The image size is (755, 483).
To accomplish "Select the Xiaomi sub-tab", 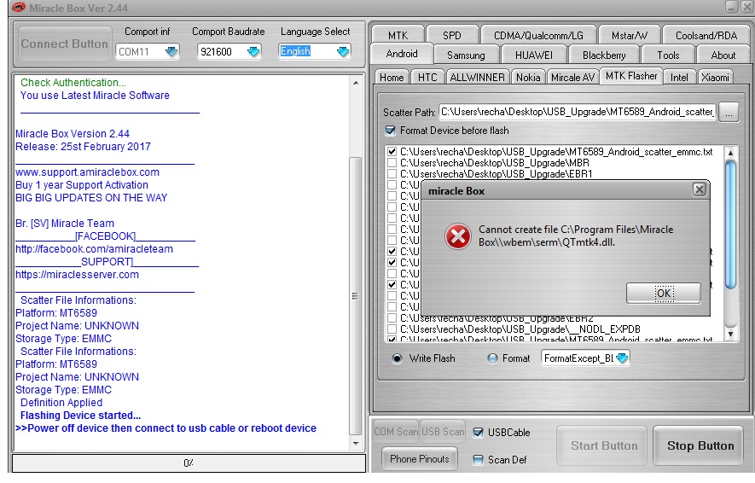I will [x=715, y=78].
